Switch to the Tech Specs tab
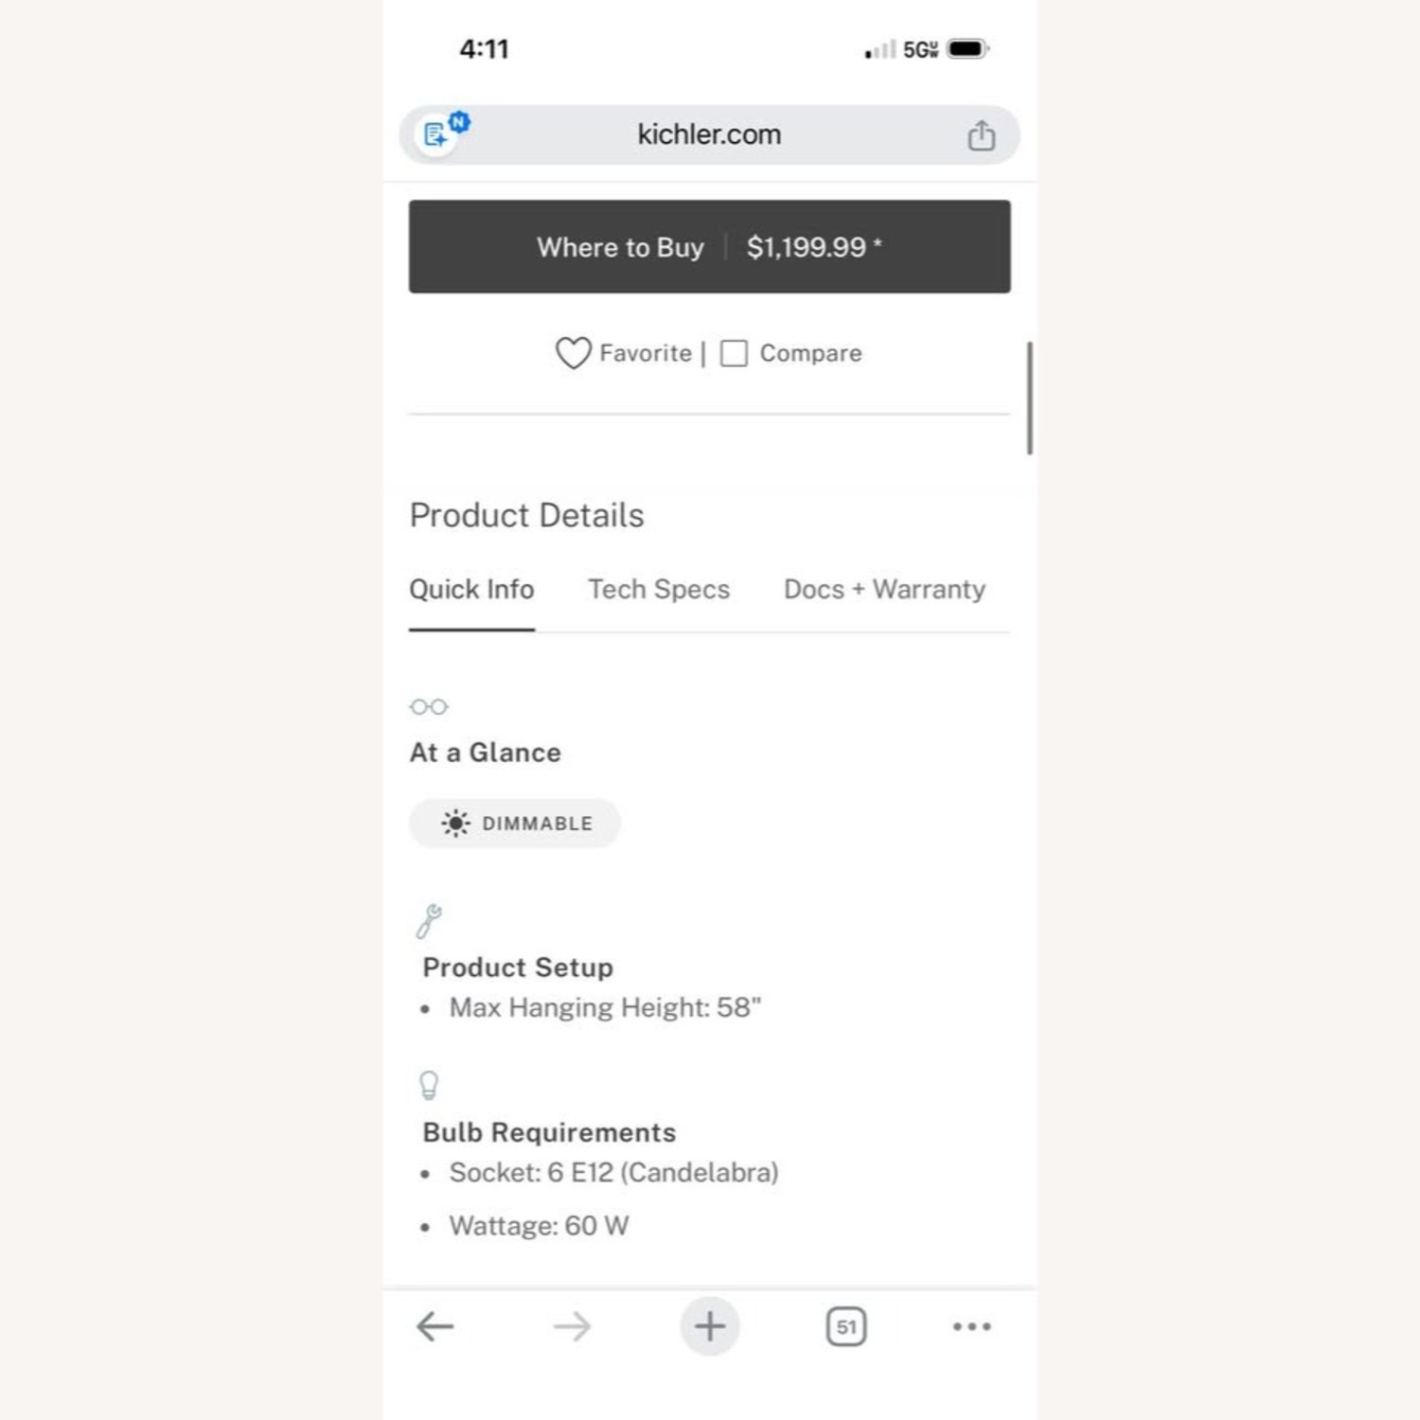This screenshot has width=1420, height=1420. (x=659, y=589)
